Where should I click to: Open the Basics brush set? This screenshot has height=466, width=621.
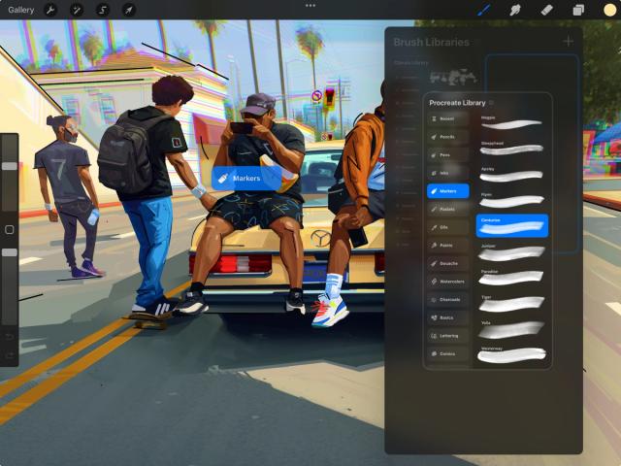[x=448, y=317]
